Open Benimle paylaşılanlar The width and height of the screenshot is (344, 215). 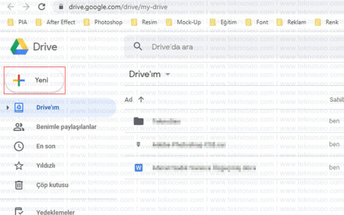(x=66, y=127)
